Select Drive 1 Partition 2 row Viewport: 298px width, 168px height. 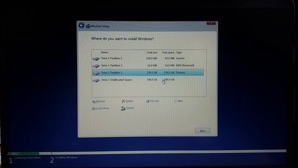pyautogui.click(x=148, y=65)
